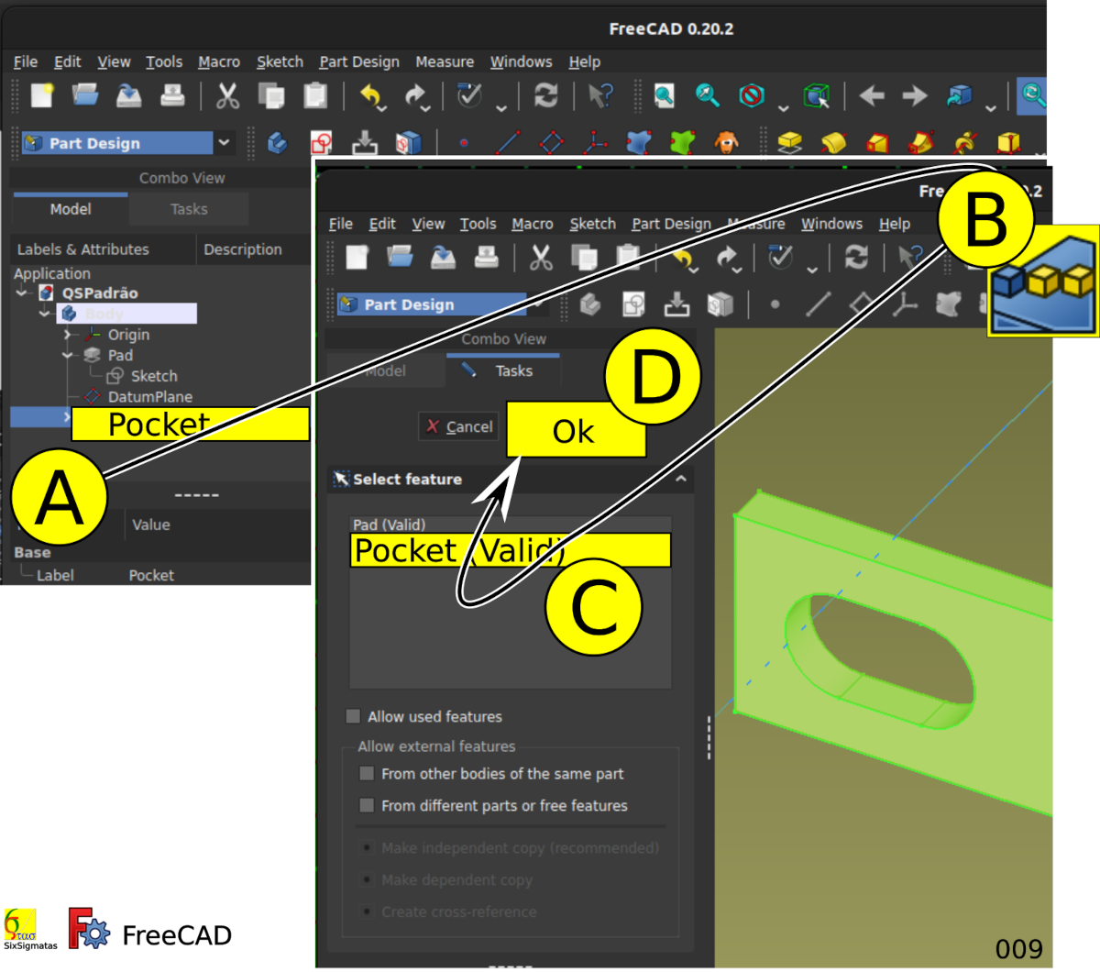
Task: Click Pad tool icon in back window
Action: tap(789, 143)
